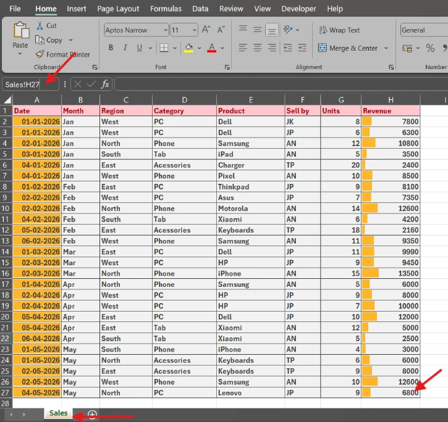Viewport: 448px width, 422px height.
Task: Click the formula bar Enter checkmark icon
Action: [x=91, y=84]
